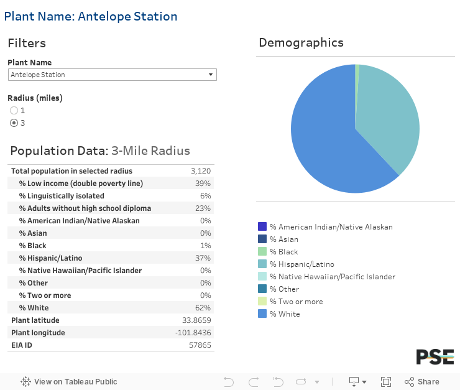
Task: Click the '% Hispanic/Latino' table row label
Action: (50, 258)
